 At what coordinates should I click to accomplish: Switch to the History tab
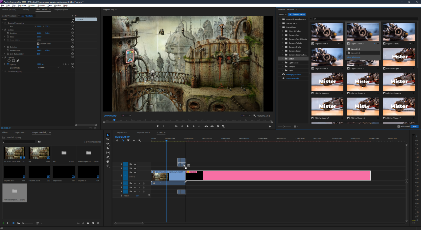[26, 10]
